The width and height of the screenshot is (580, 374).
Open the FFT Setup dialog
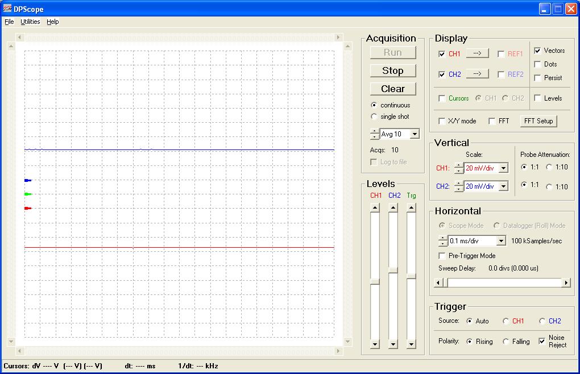pos(537,120)
